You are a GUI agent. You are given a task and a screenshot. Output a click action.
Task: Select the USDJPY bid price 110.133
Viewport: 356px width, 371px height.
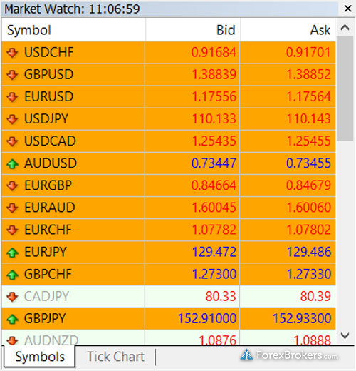pos(214,119)
